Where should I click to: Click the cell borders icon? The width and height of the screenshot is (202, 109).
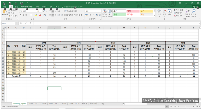(31, 15)
